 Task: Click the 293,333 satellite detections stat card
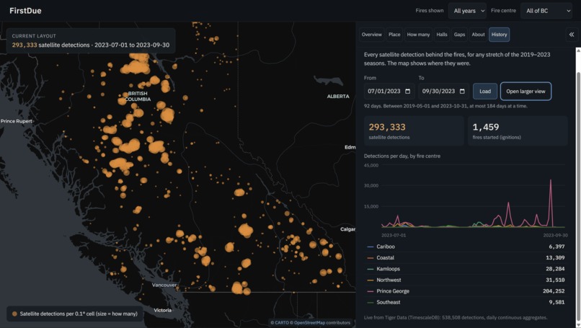(414, 130)
